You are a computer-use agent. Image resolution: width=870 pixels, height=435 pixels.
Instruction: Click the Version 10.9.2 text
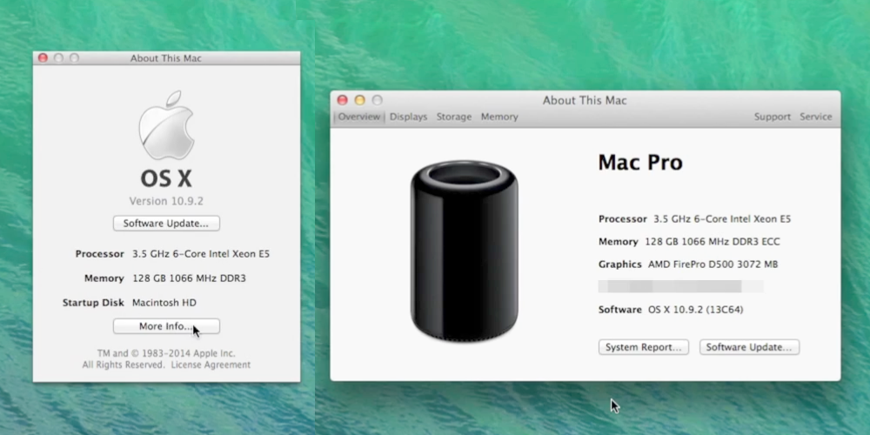point(166,201)
